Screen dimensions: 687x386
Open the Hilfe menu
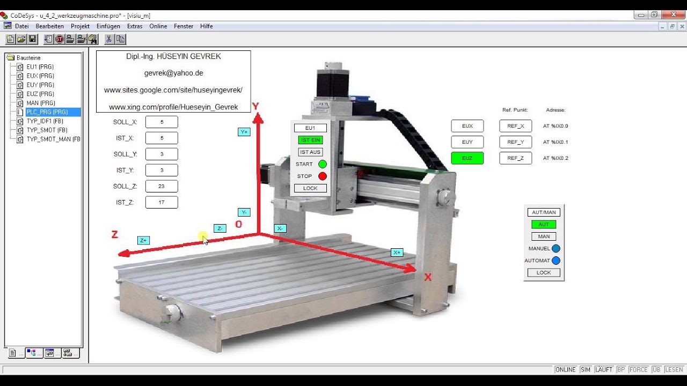pyautogui.click(x=207, y=26)
